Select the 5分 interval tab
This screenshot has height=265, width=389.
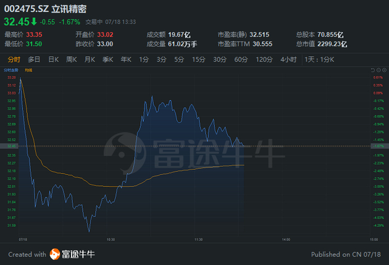click(179, 59)
